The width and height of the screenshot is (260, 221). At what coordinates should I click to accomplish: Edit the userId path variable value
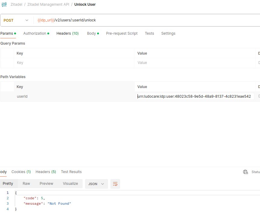(x=195, y=96)
